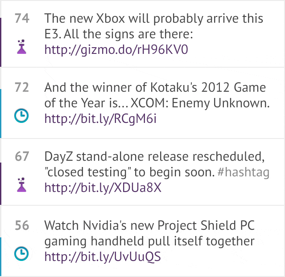Screen dimensions: 285x277
Task: Click the flask icon beside the Xbox post
Action: point(21,47)
